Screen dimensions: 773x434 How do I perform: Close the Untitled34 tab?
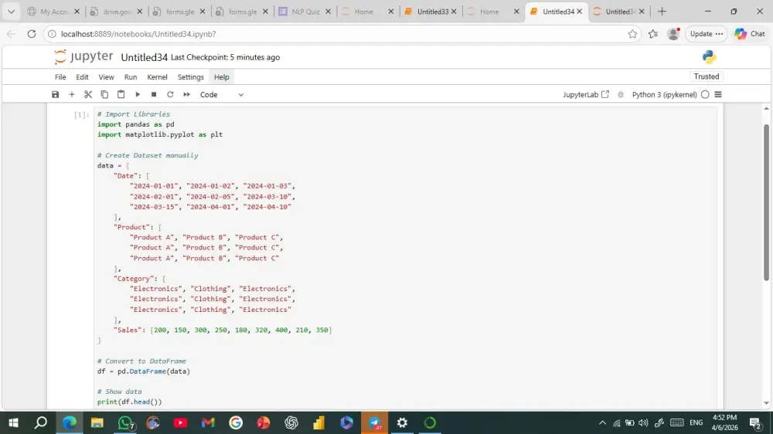point(580,12)
